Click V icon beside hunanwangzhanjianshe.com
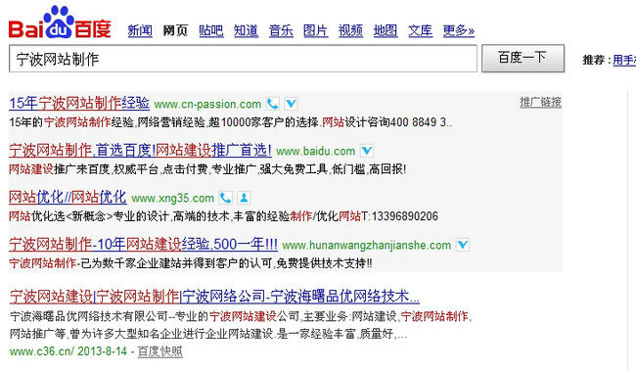Viewport: 636px width, 371px height. (463, 245)
